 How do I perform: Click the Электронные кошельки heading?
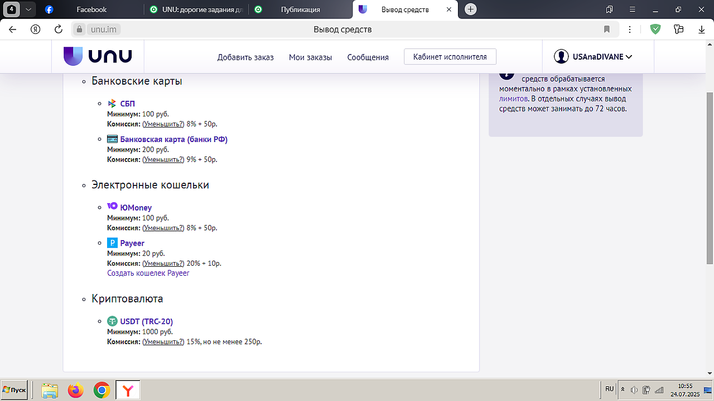150,184
